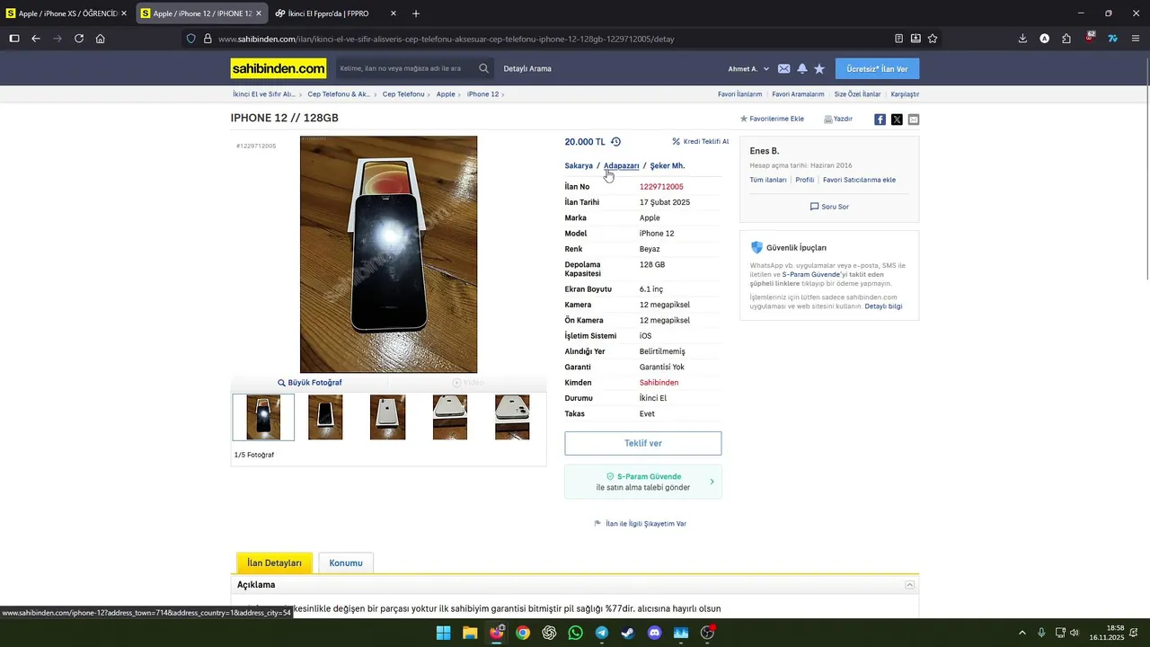Click the Sakarya location link
Image resolution: width=1150 pixels, height=647 pixels.
coord(579,166)
